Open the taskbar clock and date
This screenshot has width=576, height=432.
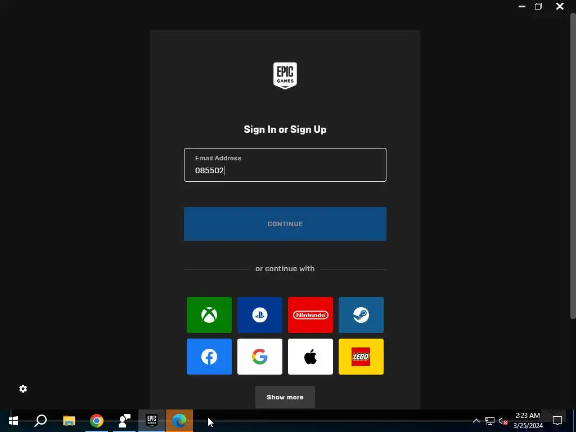pos(528,421)
